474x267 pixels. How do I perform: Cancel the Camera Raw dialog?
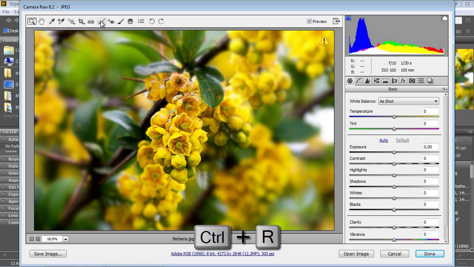[x=394, y=254]
